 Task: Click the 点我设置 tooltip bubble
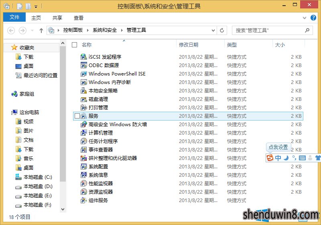pyautogui.click(x=278, y=147)
